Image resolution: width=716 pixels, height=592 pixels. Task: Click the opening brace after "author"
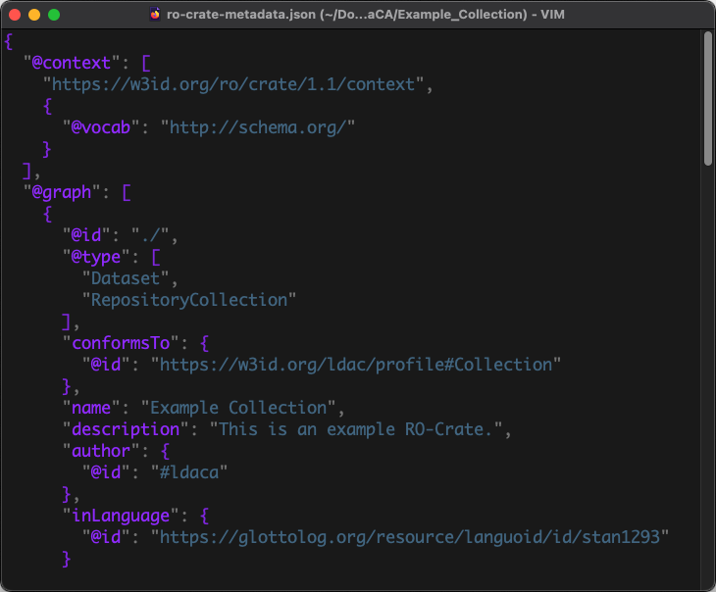tap(166, 451)
